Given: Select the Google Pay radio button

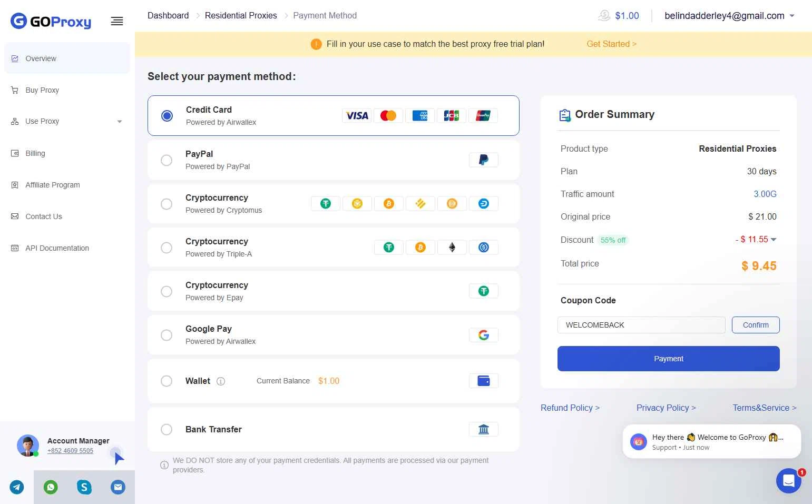Looking at the screenshot, I should pyautogui.click(x=167, y=335).
